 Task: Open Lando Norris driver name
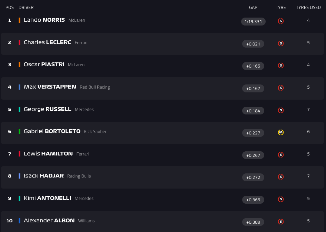coord(44,20)
